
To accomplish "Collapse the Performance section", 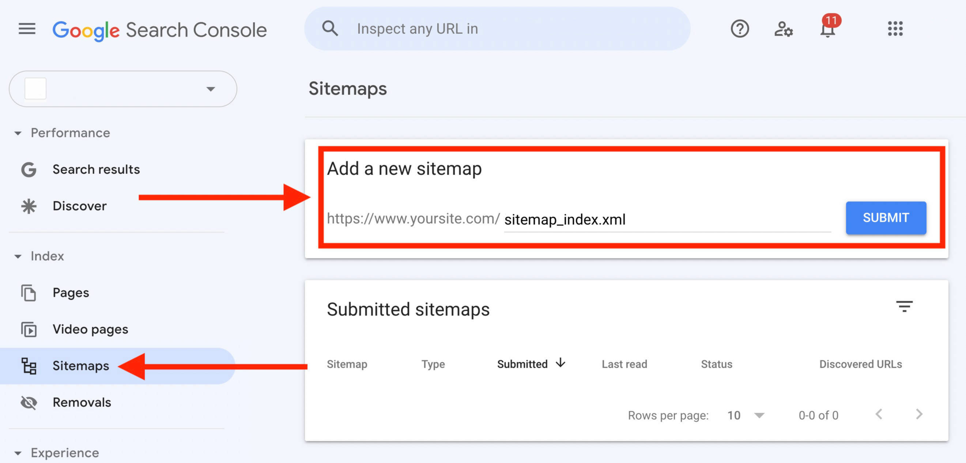I will 18,133.
